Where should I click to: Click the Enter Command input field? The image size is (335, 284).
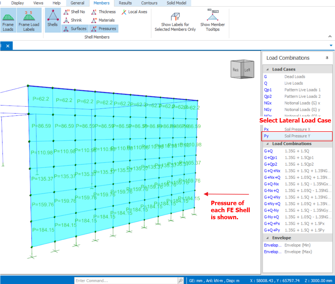coord(126,280)
